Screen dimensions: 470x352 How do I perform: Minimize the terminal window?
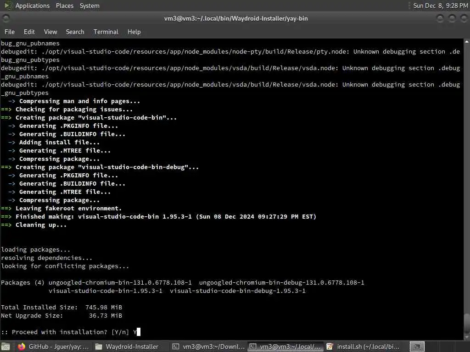(440, 18)
